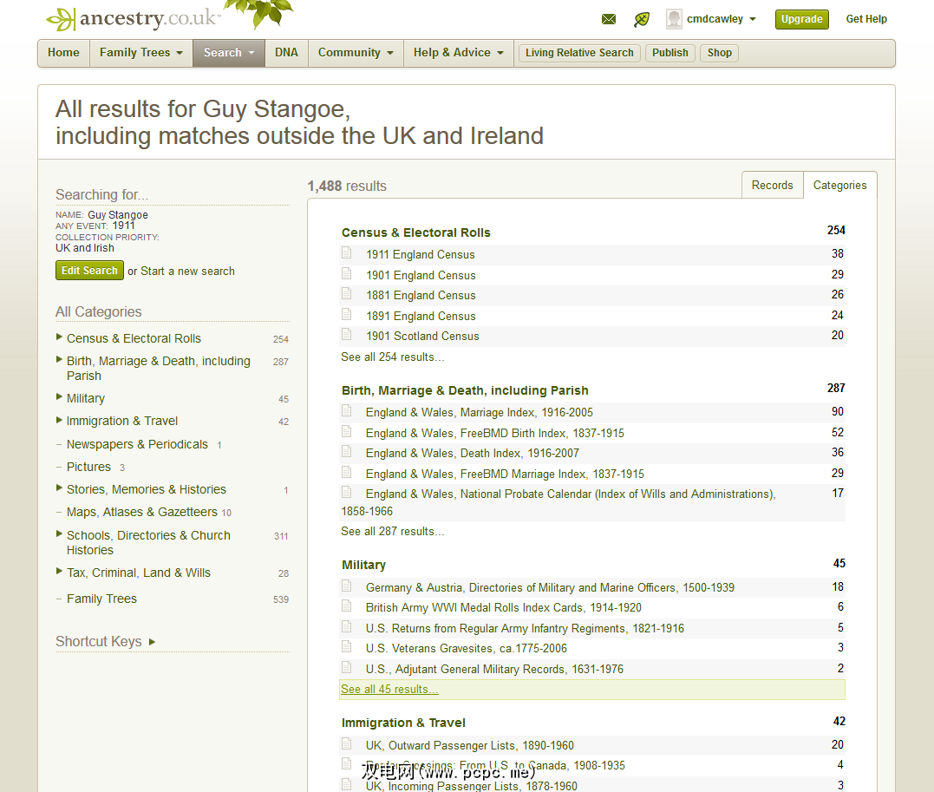Select the DNA menu item
Screen dimensions: 934x792
click(286, 53)
